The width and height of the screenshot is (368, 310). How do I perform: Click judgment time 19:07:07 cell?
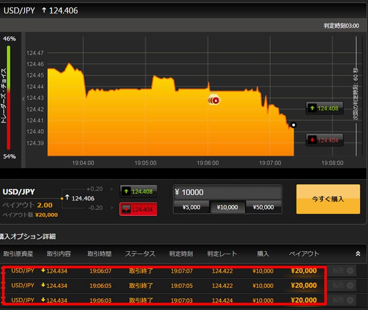click(x=181, y=271)
